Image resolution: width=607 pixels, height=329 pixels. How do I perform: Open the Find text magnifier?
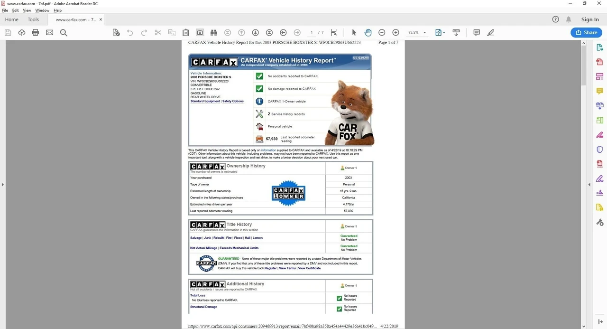(x=64, y=33)
